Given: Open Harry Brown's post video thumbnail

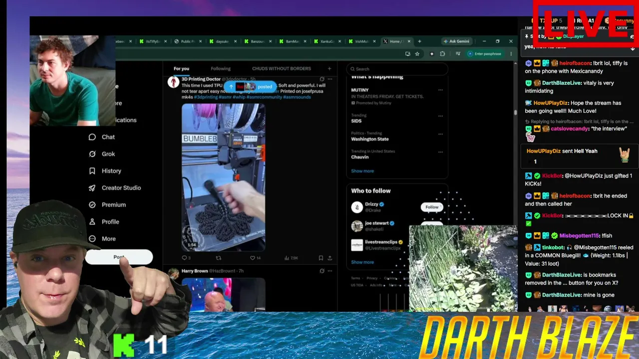Looking at the screenshot, I should (x=223, y=294).
